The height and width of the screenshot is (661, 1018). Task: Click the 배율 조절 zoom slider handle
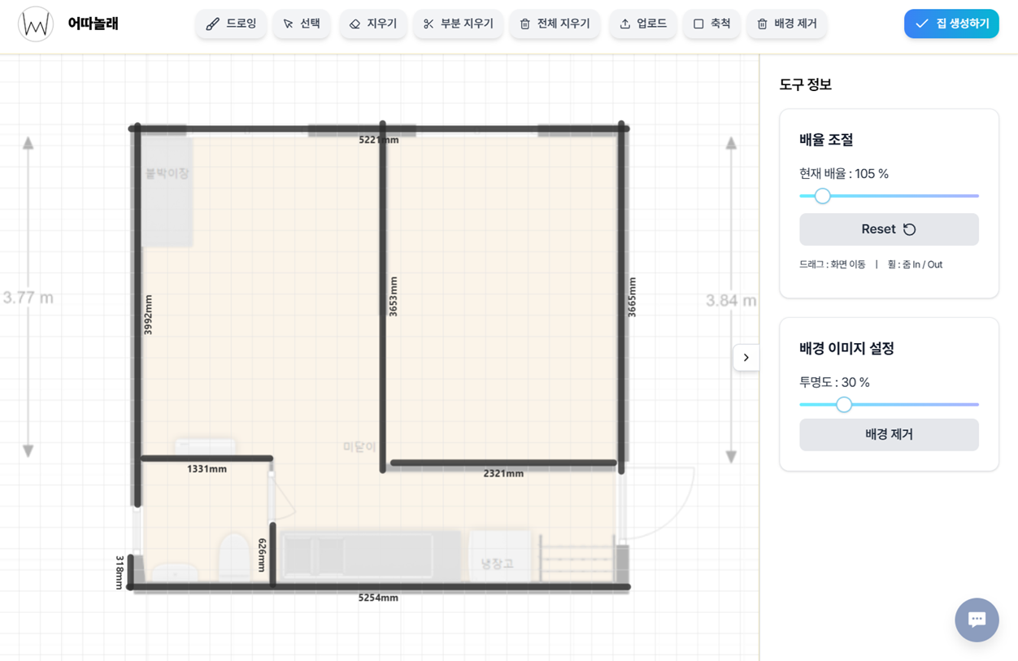[823, 196]
